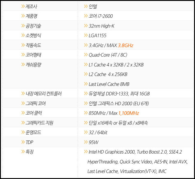
Task: Select the 공정기술 label
Action: pos(33,26)
